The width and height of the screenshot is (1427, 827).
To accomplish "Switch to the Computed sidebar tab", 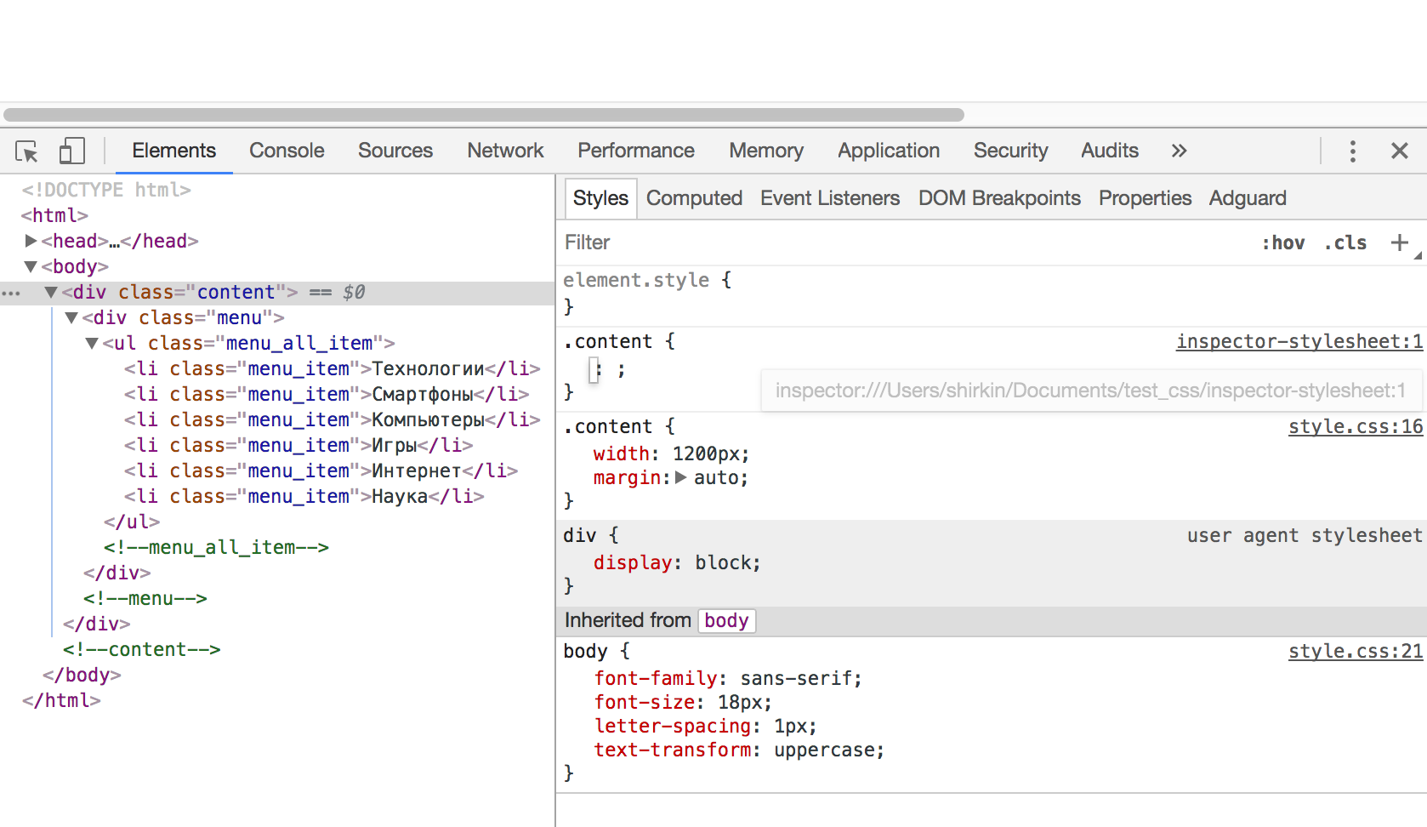I will tap(694, 198).
